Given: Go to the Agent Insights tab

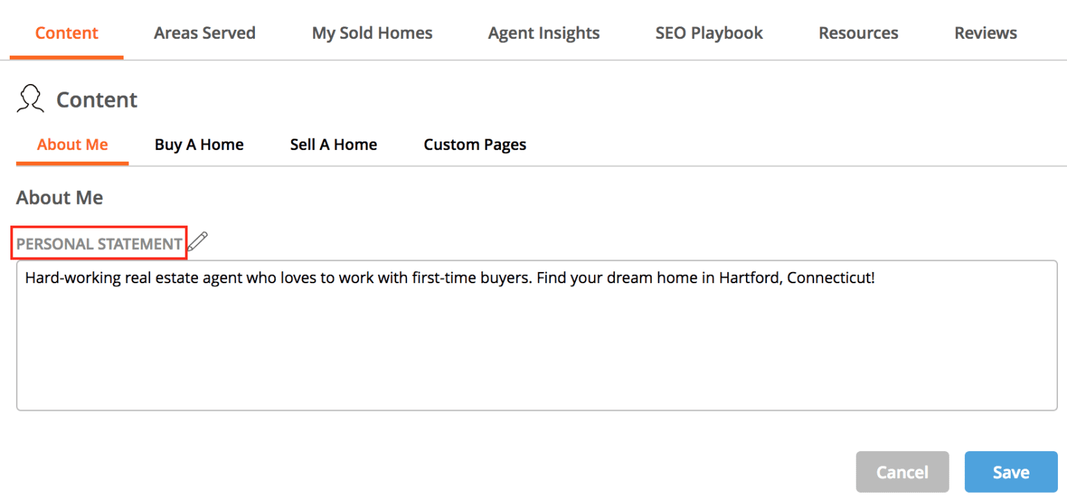Looking at the screenshot, I should click(x=544, y=33).
